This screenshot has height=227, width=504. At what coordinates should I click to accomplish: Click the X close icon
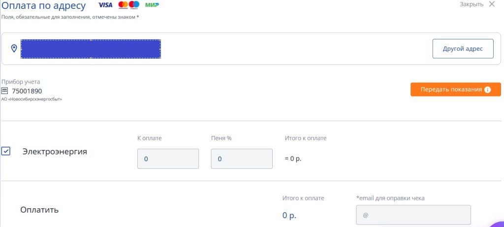tap(492, 4)
